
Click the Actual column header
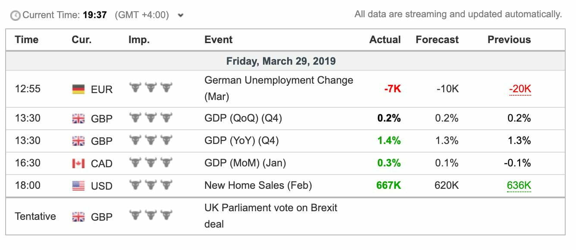tap(385, 40)
